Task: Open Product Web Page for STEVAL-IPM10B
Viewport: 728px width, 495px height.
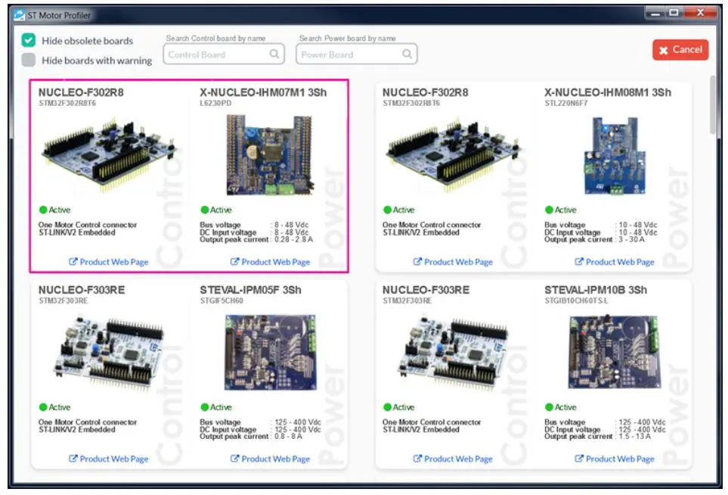Action: click(x=615, y=459)
